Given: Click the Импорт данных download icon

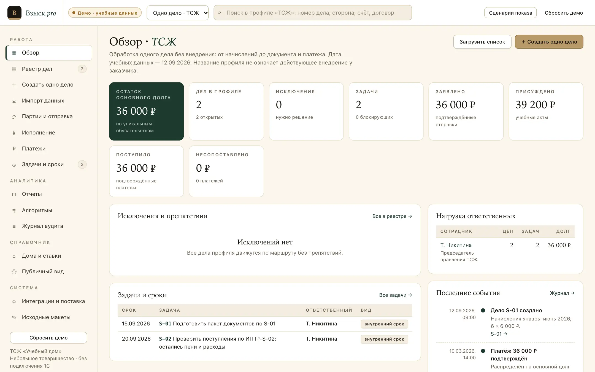Looking at the screenshot, I should click(14, 101).
